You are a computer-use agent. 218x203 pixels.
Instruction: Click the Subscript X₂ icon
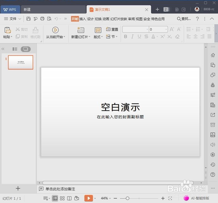[x=170, y=37]
